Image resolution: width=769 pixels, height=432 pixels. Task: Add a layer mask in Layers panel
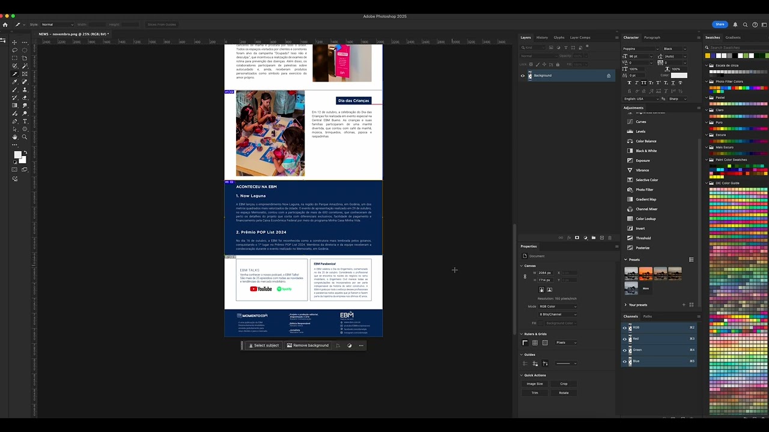577,238
